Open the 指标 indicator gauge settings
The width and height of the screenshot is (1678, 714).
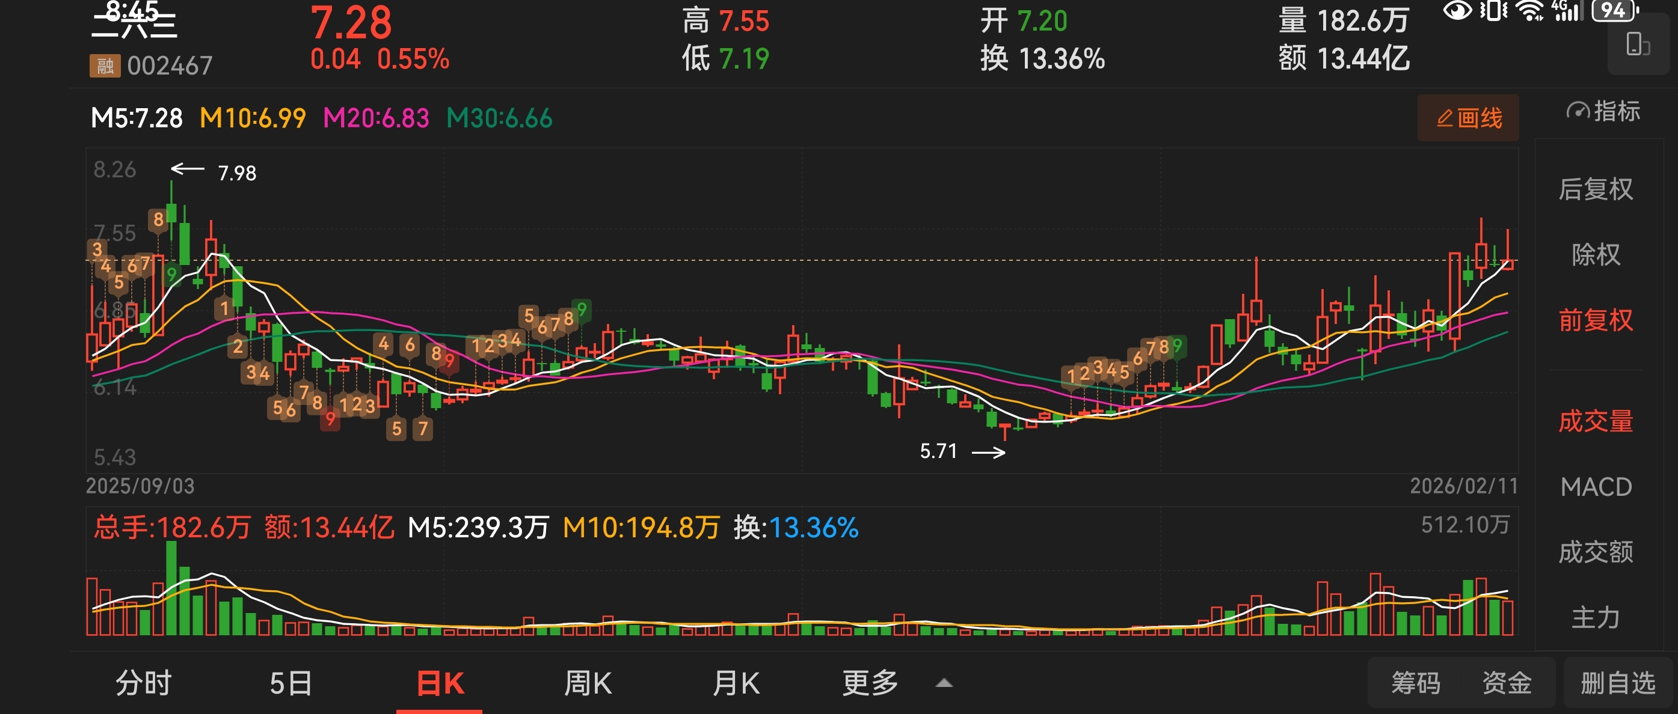[1602, 112]
